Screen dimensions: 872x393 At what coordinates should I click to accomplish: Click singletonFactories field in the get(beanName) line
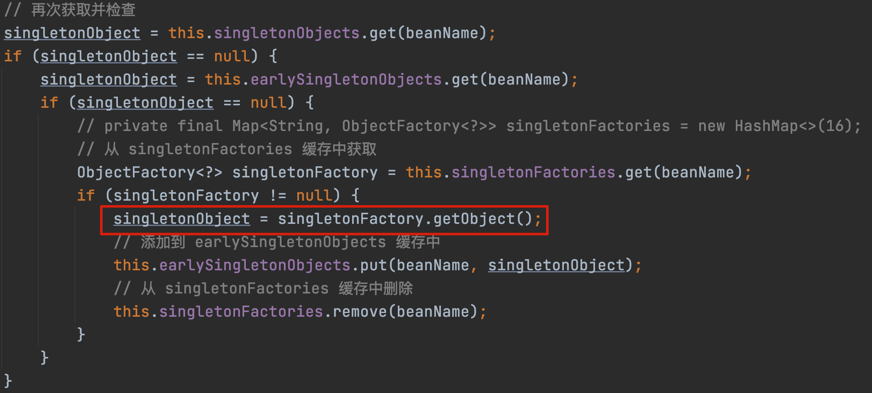(x=533, y=172)
